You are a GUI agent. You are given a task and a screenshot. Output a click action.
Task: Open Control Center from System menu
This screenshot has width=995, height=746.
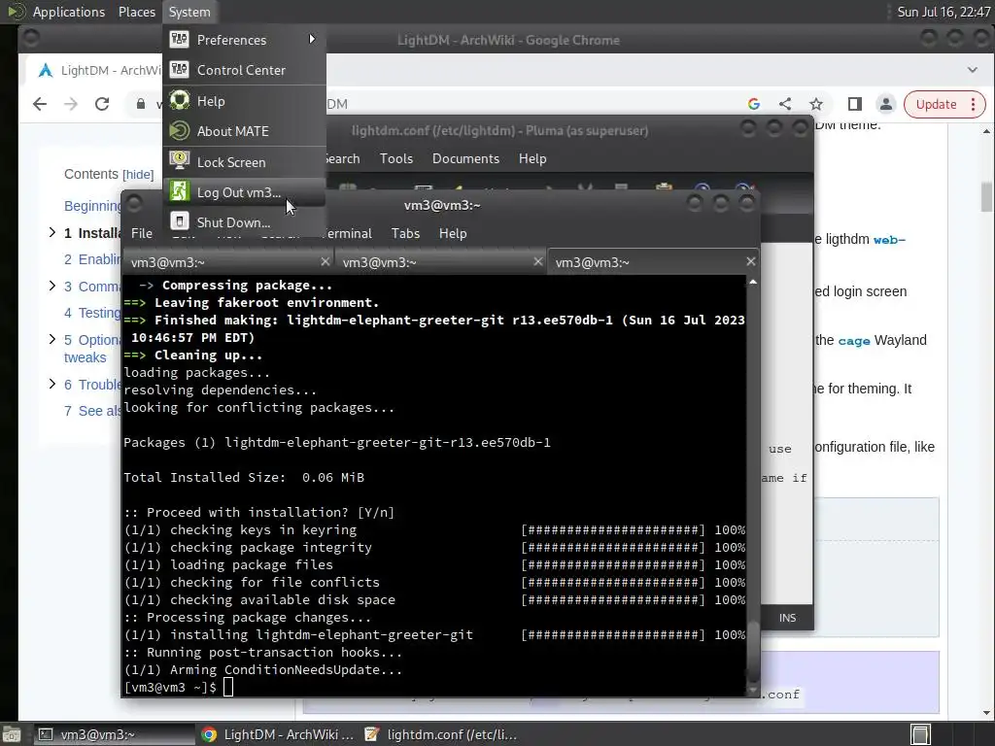(244, 70)
